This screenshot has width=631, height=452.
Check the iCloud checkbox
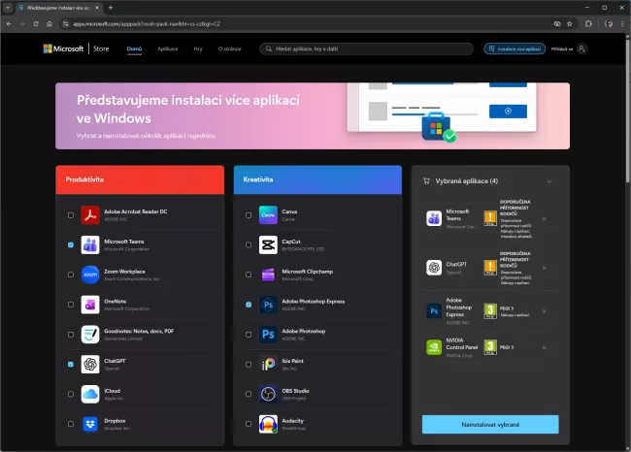coord(71,394)
